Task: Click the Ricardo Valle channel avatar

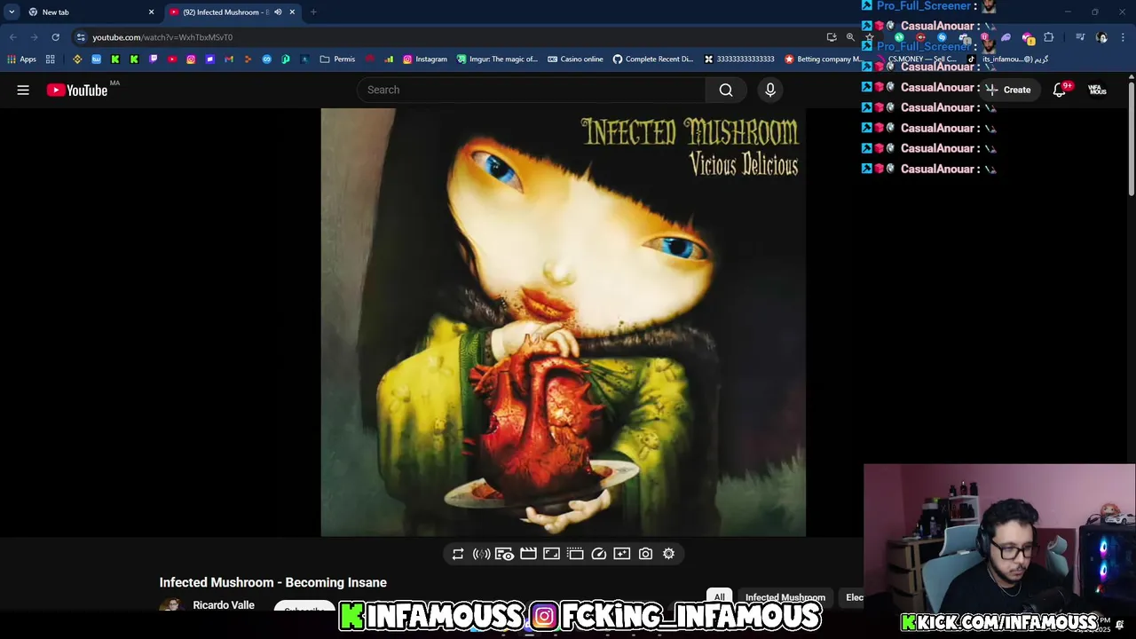Action: click(171, 605)
